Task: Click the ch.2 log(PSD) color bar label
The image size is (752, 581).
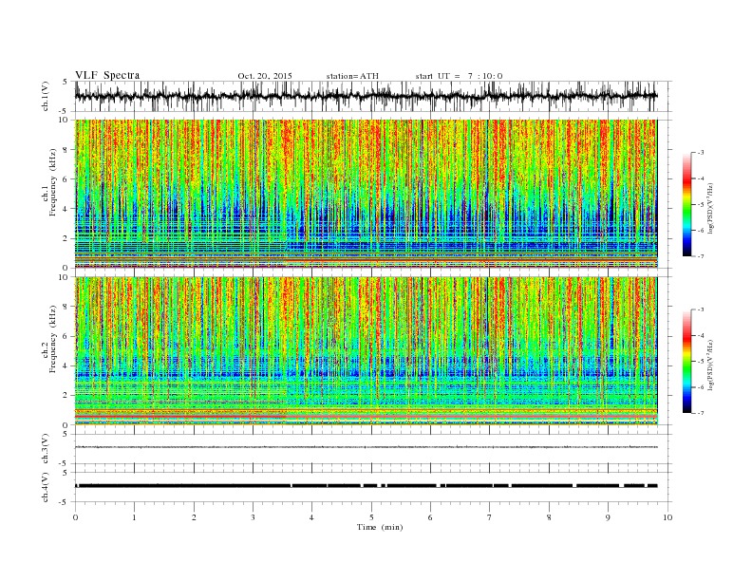Action: (711, 365)
